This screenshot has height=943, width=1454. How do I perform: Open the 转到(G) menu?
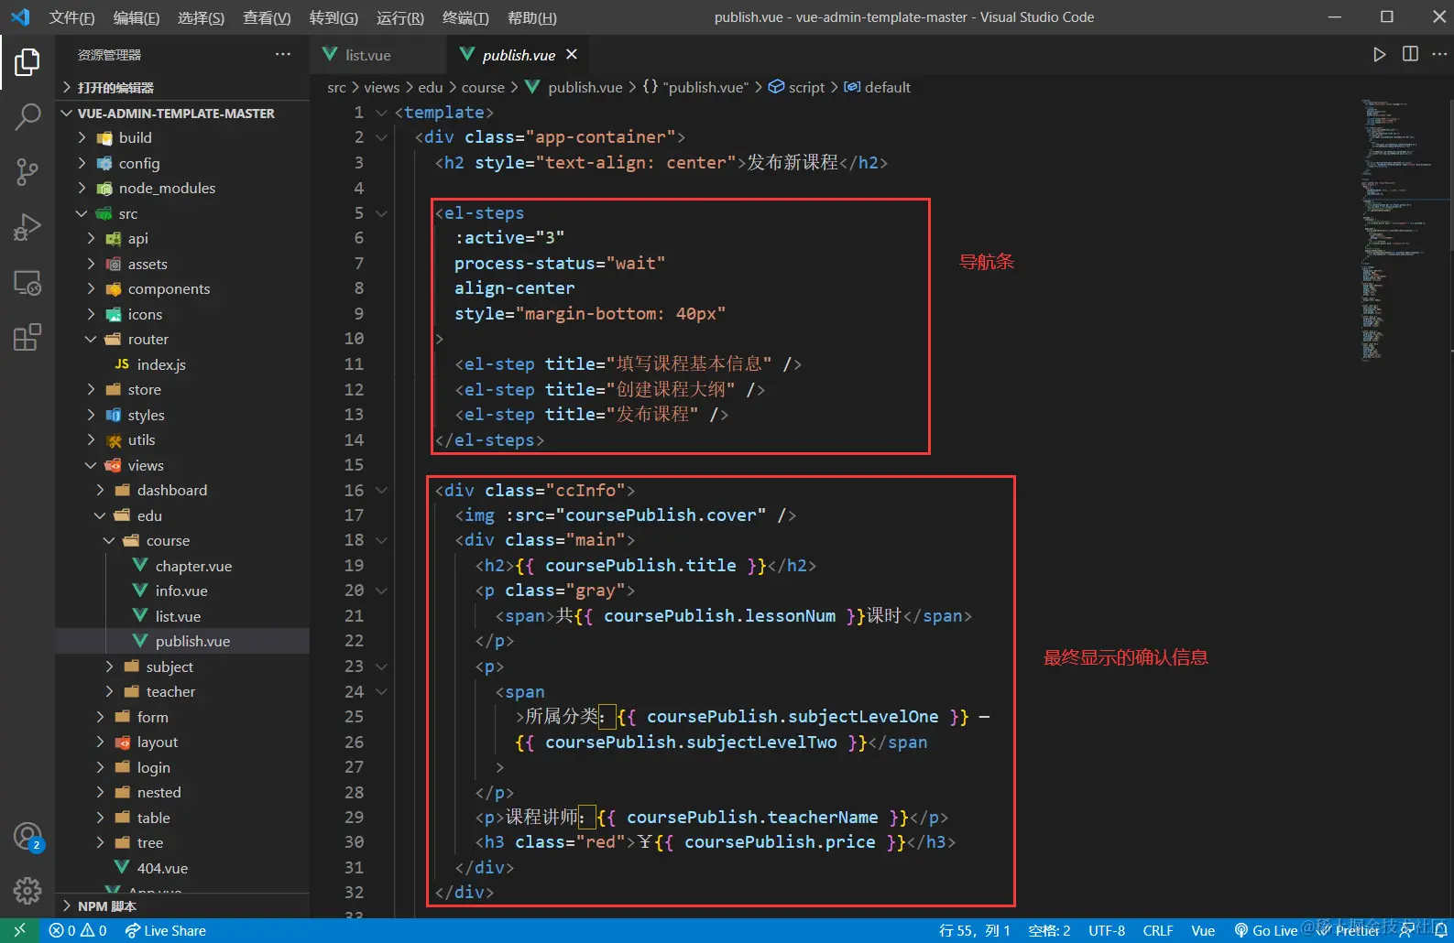pos(333,17)
